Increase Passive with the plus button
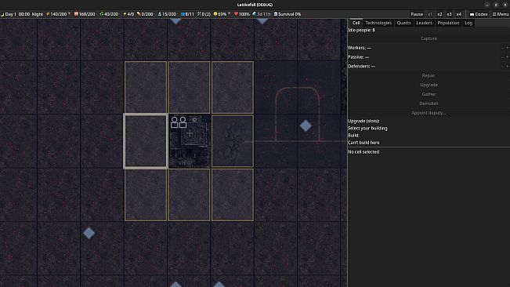Image resolution: width=510 pixels, height=287 pixels. pyautogui.click(x=507, y=57)
